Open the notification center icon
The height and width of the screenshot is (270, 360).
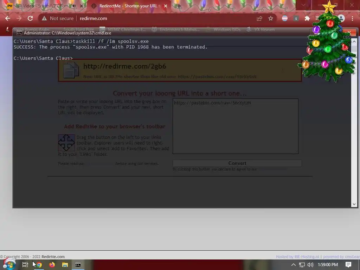[x=348, y=265]
